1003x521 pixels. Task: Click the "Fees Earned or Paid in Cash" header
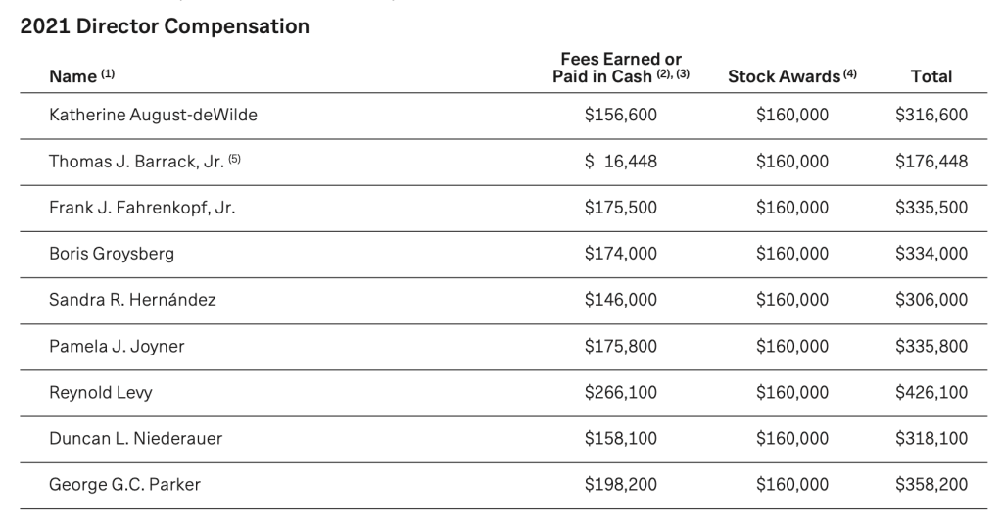[x=621, y=68]
